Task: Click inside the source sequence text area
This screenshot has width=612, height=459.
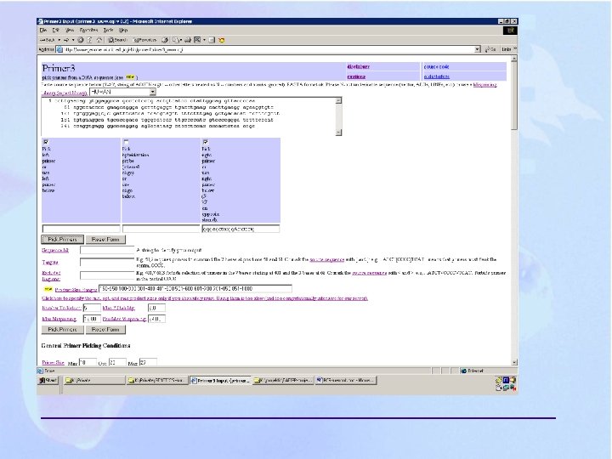Action: click(x=189, y=116)
